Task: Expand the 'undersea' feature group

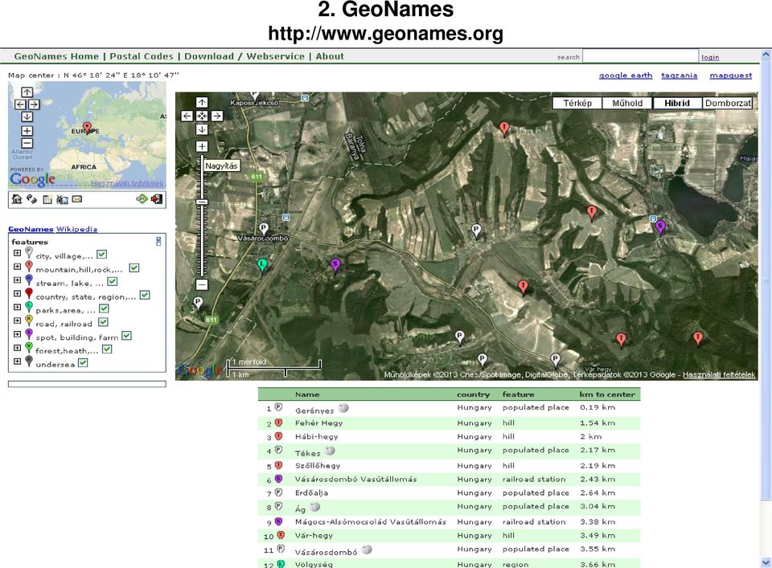Action: (x=17, y=362)
